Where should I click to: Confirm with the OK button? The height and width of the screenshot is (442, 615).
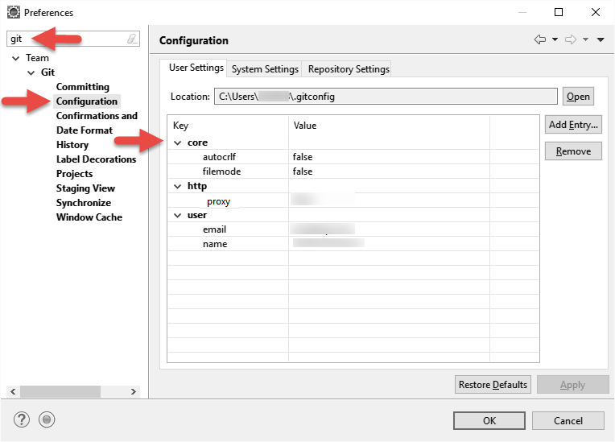tap(489, 421)
